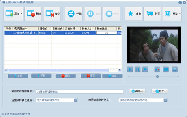Image resolution: width=187 pixels, height=117 pixels.
Task: Take a snapshot with the camera icon
Action: point(166,69)
